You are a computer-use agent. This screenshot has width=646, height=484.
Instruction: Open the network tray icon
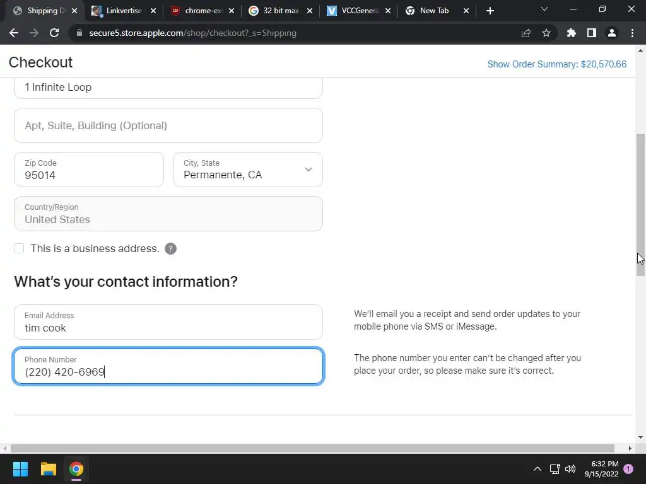(x=555, y=469)
